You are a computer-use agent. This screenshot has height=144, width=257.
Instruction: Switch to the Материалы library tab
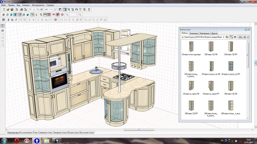[x=205, y=33]
